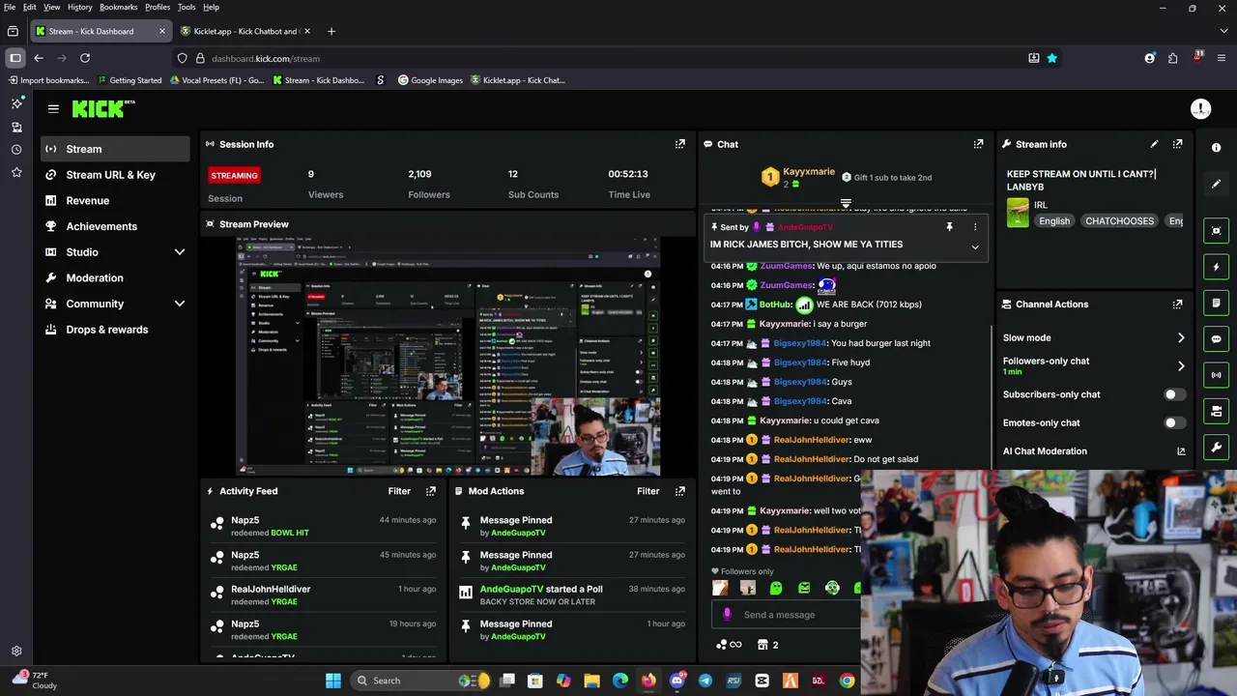Open settings gear in browser sidebar
Screen dimensions: 1237x696
(x=16, y=652)
